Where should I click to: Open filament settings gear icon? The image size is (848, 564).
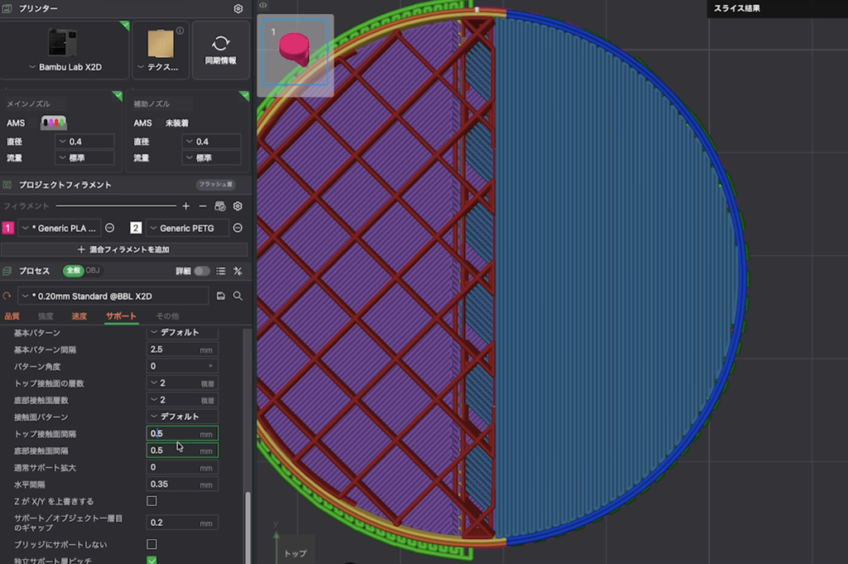click(x=238, y=206)
